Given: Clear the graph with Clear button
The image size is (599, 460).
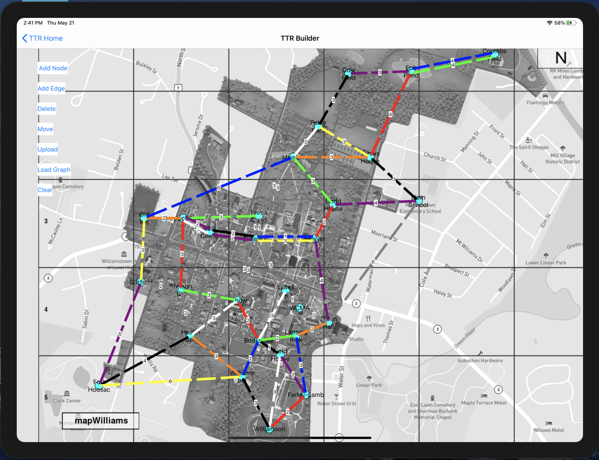Looking at the screenshot, I should click(45, 190).
